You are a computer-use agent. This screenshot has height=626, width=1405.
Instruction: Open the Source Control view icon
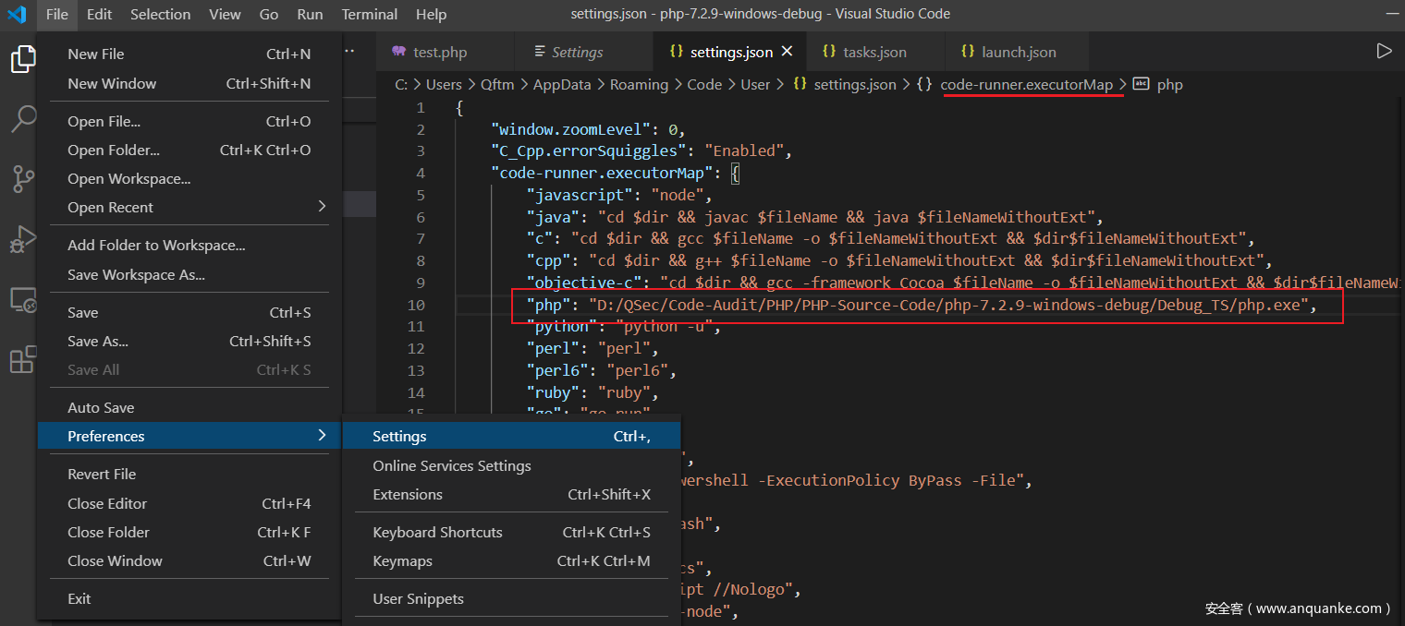pos(22,179)
